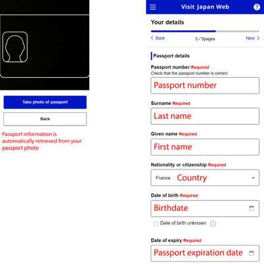The width and height of the screenshot is (264, 264).
Task: Open the hamburger menu in Visit Japan Web
Action: (152, 7)
